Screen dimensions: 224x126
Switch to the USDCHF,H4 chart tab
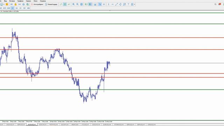click(x=96, y=125)
